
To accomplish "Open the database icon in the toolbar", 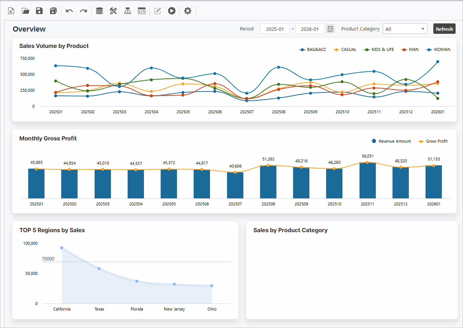I will pos(99,11).
